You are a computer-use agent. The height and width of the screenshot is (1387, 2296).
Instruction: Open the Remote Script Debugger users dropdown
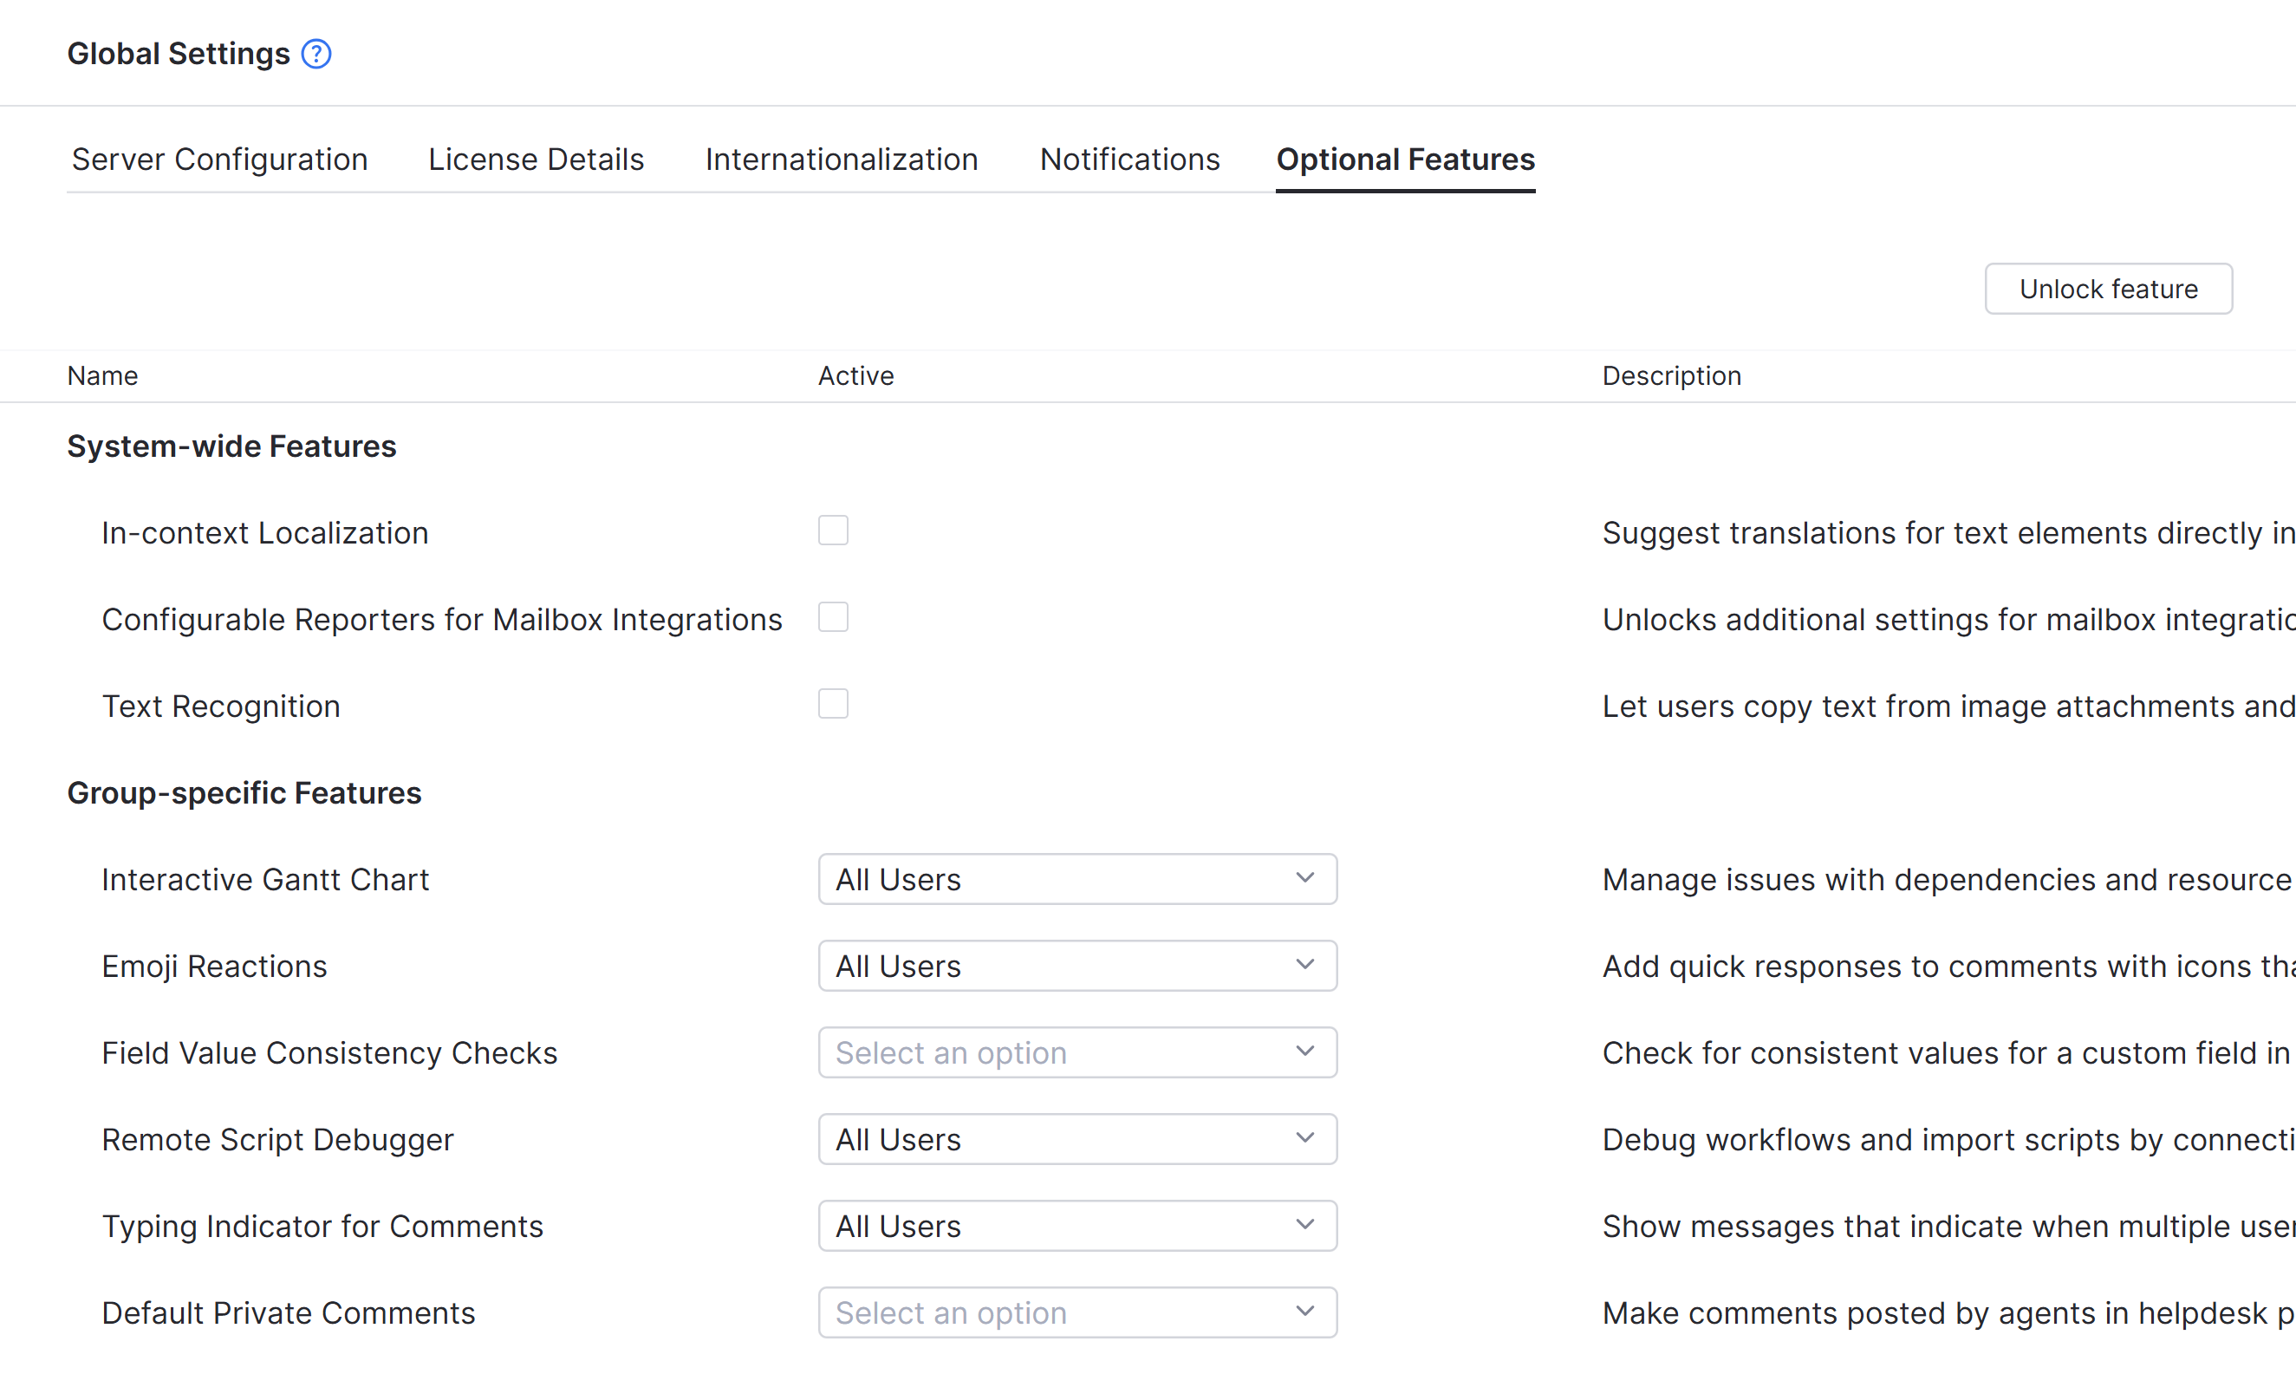[1076, 1138]
